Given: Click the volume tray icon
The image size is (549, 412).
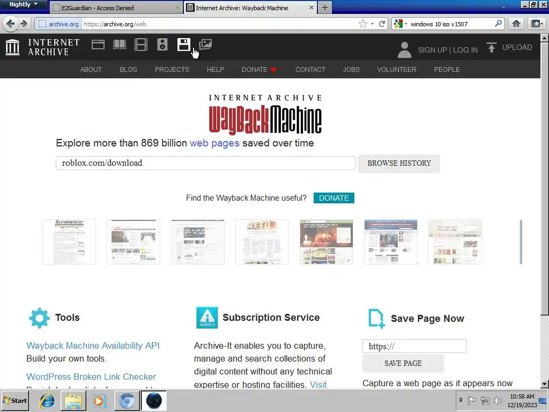Looking at the screenshot, I should point(497,400).
